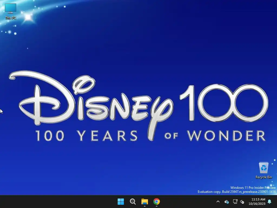Viewport: 277px width, 208px height.
Task: Open notifications bell icon
Action: point(270,201)
